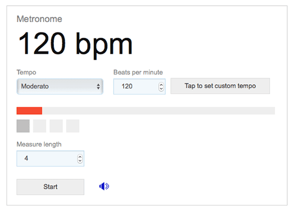This screenshot has height=212, width=296.
Task: Click the gray unfilled progress bar area
Action: click(x=159, y=111)
